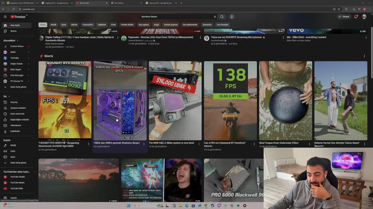Open Videolarınız in sidebar
This screenshot has height=209, width=373.
17,125
